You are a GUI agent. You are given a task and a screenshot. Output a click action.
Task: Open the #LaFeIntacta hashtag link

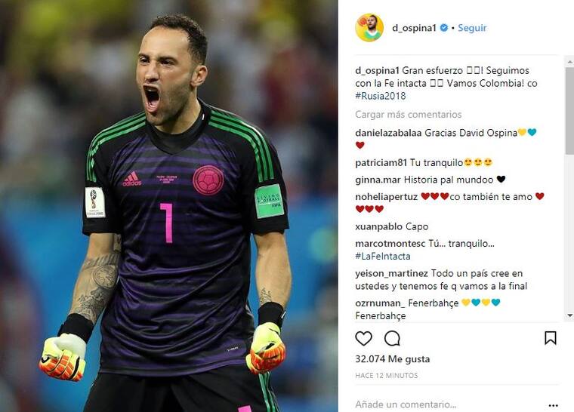tap(383, 256)
